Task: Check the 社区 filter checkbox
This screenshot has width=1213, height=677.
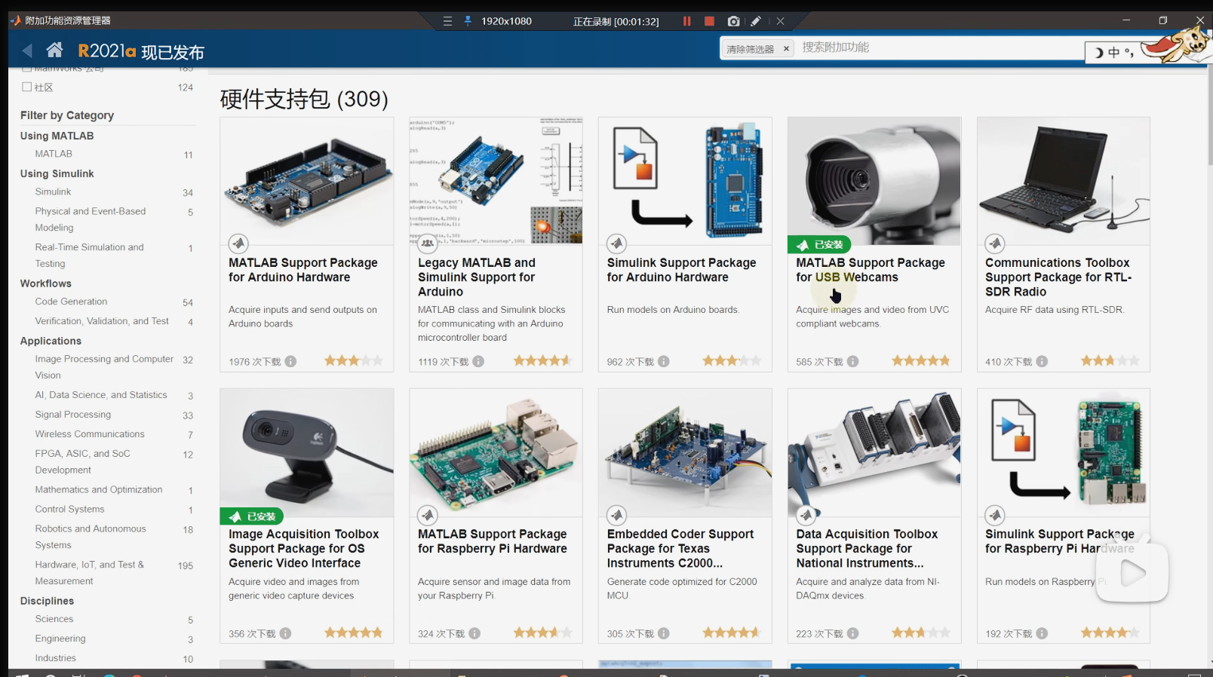Action: pos(27,87)
